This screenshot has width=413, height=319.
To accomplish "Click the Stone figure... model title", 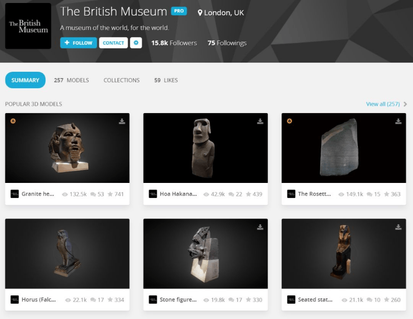I will point(178,300).
